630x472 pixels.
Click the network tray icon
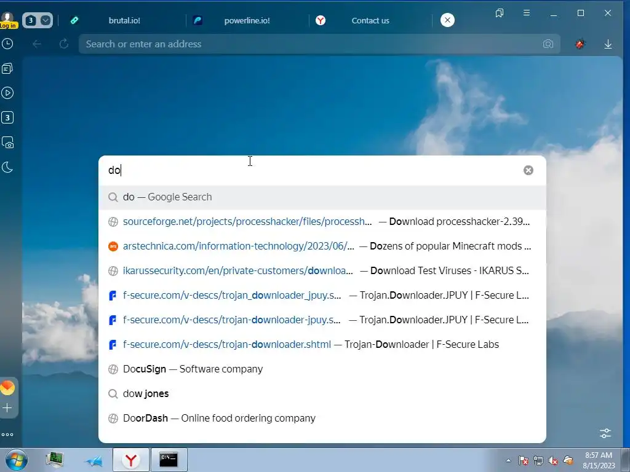pos(538,461)
